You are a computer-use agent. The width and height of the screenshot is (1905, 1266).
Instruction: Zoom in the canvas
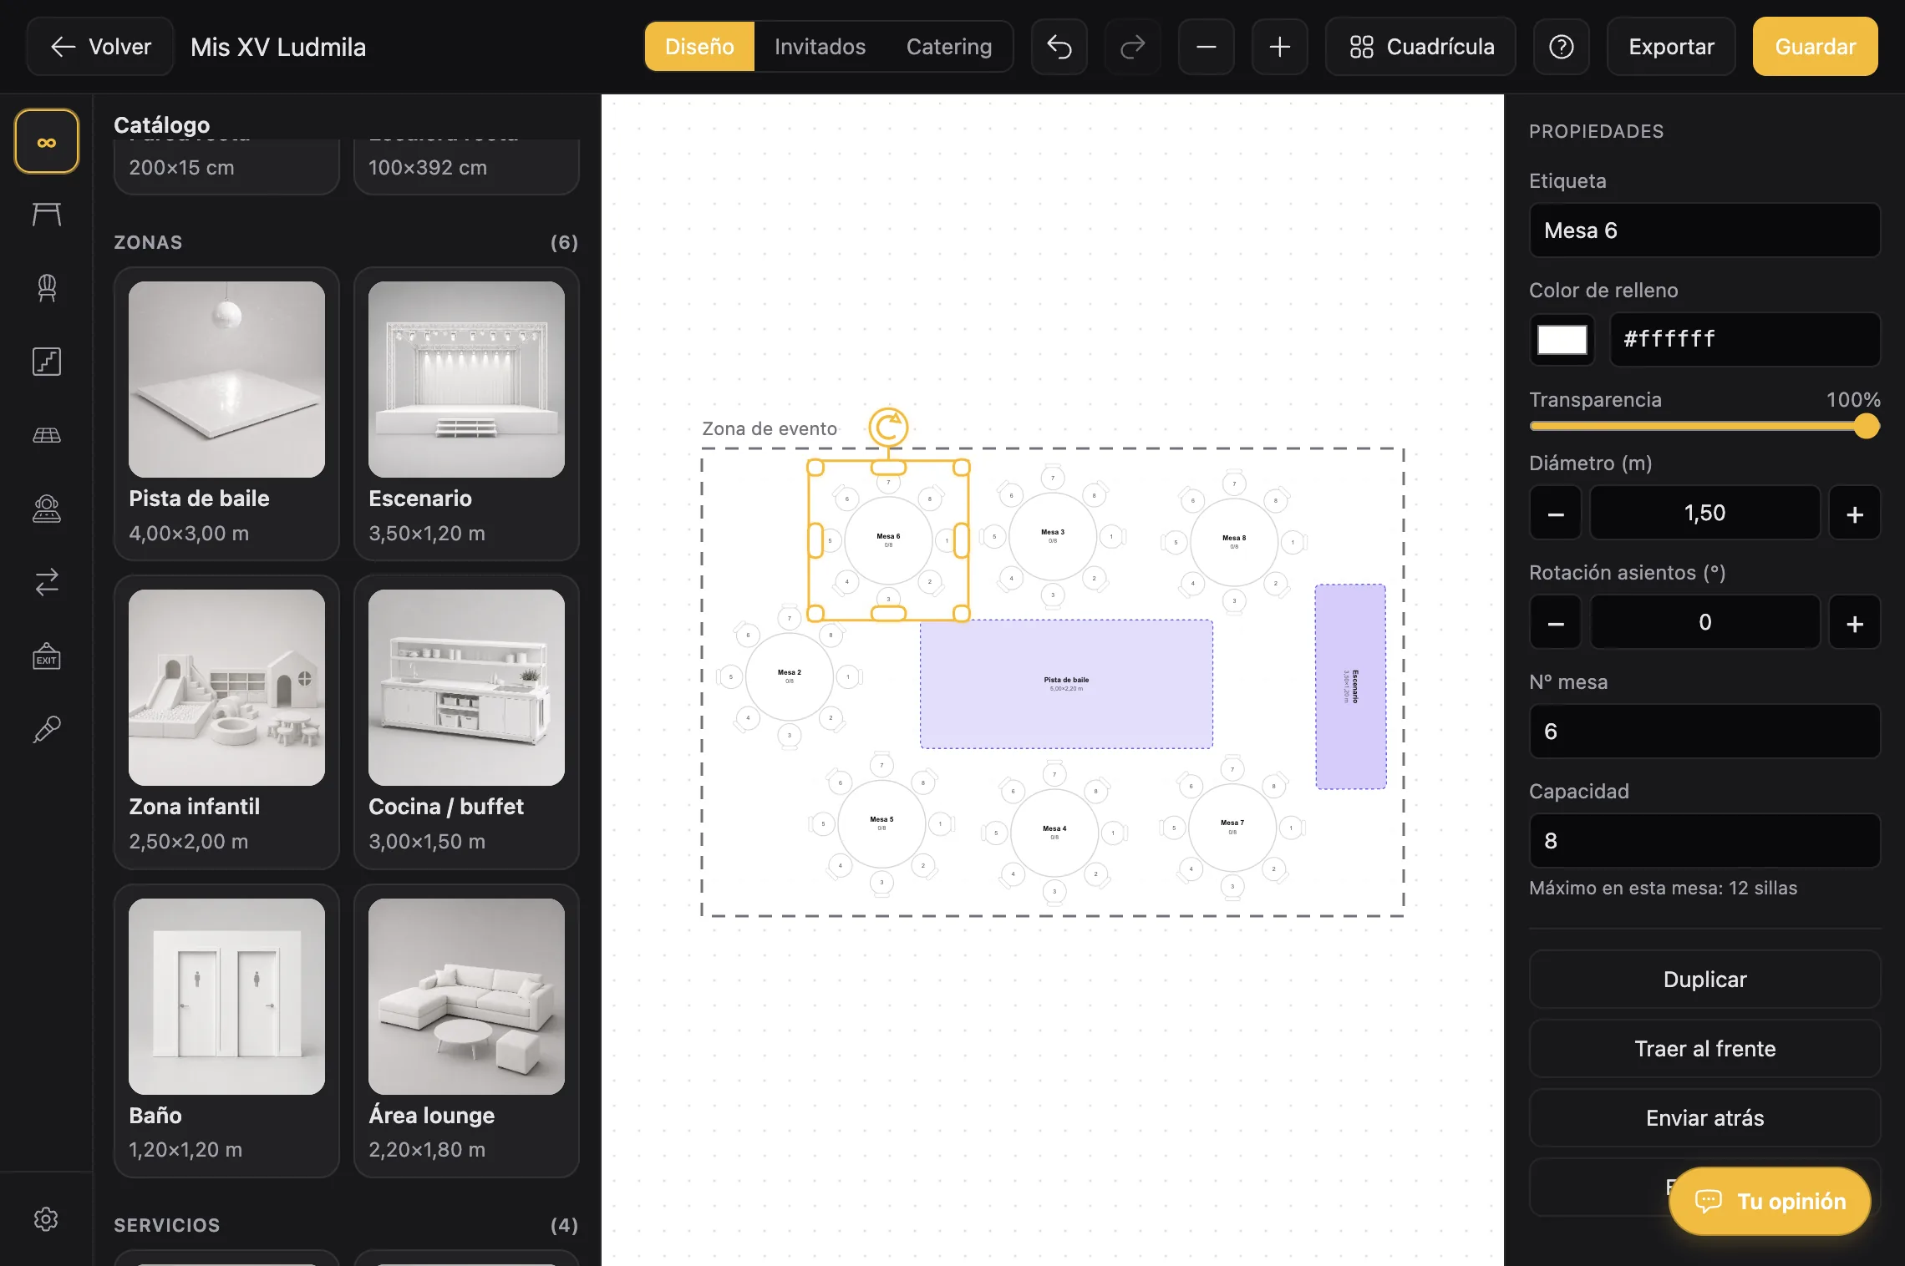click(x=1280, y=47)
